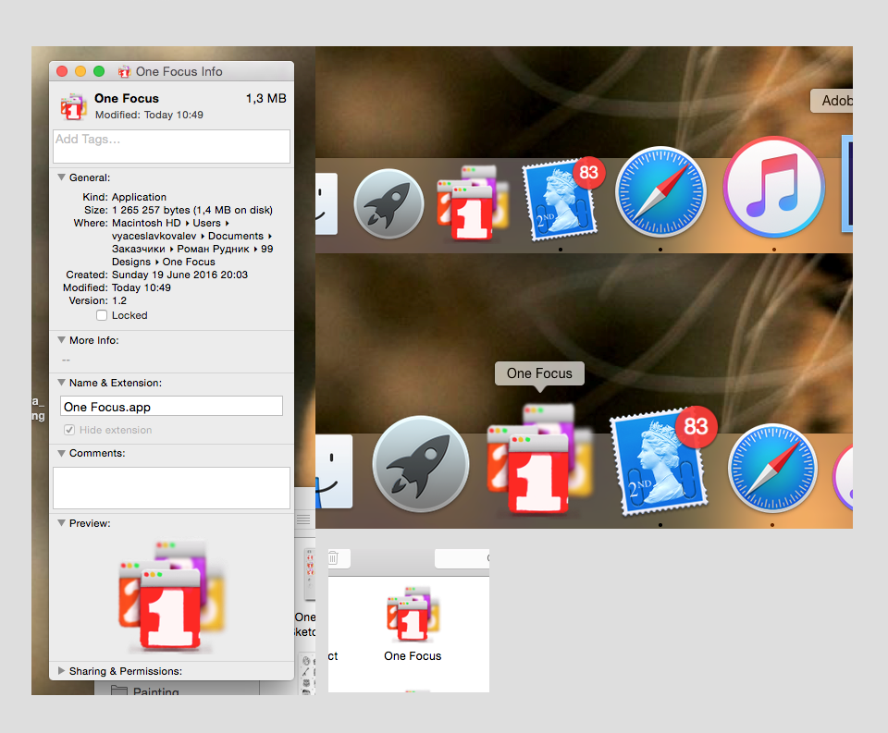Screen dimensions: 888x733
Task: Toggle the Hide extension checkbox
Action: (x=69, y=430)
